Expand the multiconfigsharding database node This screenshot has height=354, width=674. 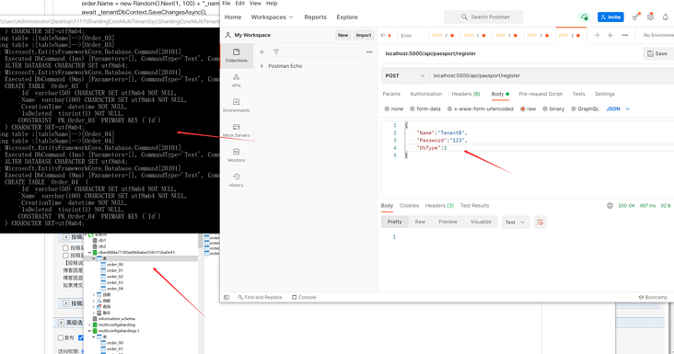pyautogui.click(x=89, y=325)
